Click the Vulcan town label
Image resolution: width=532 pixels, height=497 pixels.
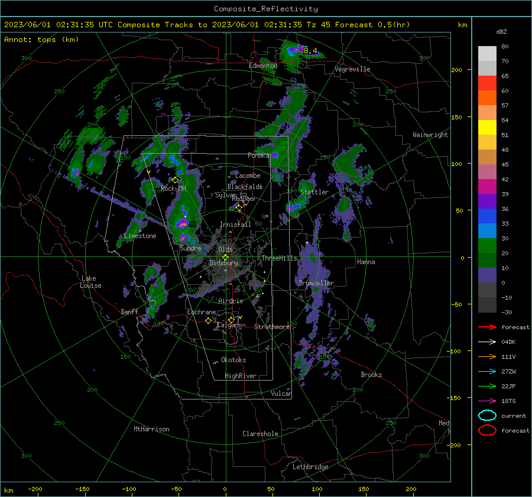tap(281, 394)
